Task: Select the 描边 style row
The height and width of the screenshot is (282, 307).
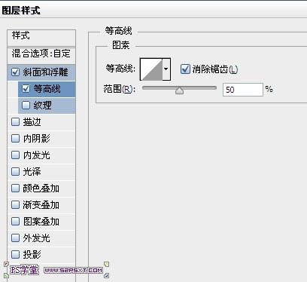Action: [41, 122]
